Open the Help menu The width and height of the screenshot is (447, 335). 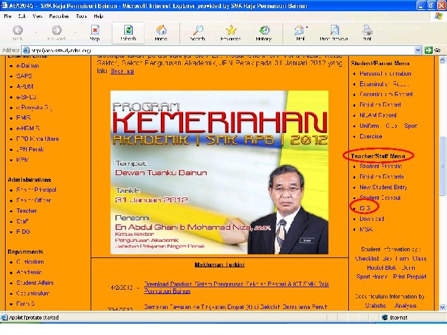[98, 16]
